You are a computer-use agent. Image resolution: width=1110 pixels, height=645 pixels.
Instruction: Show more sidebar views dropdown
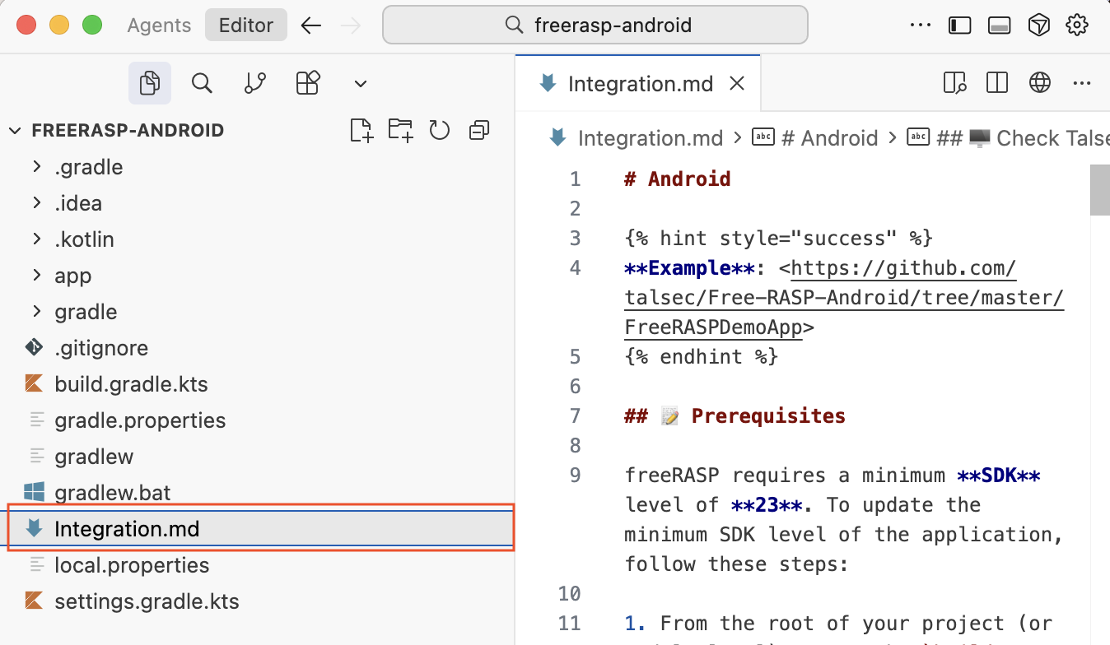pyautogui.click(x=360, y=83)
